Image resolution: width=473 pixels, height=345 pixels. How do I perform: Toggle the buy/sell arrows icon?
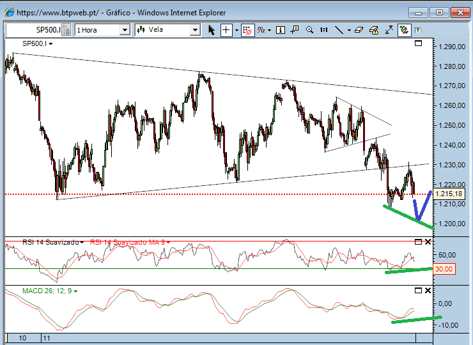click(404, 30)
